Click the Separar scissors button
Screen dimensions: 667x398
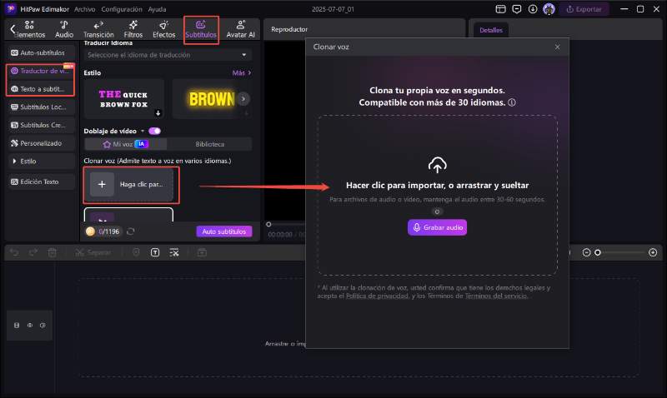(93, 253)
